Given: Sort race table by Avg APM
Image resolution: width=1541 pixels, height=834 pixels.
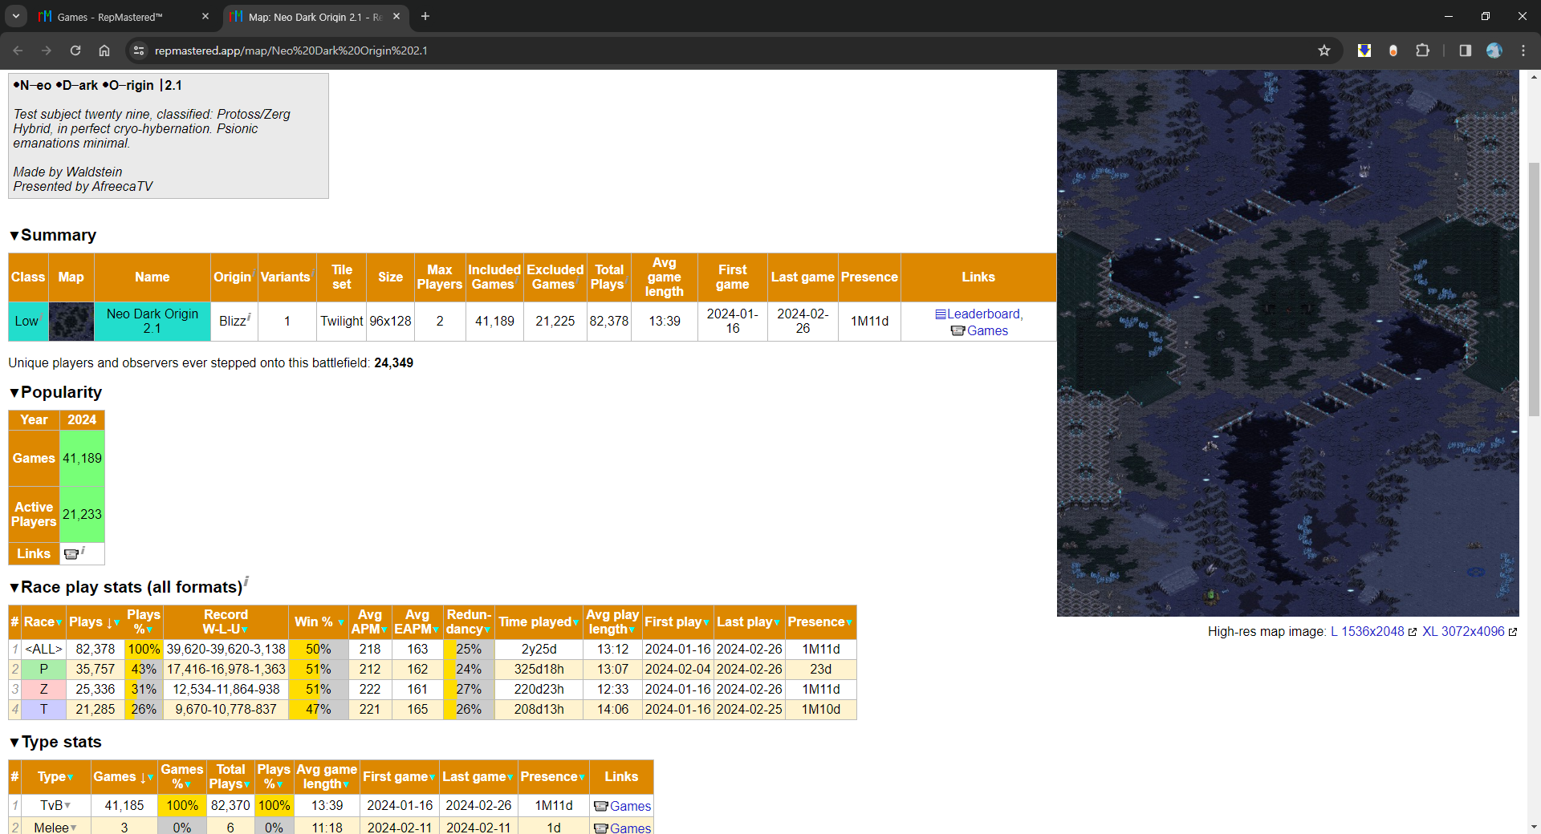Looking at the screenshot, I should click(369, 622).
